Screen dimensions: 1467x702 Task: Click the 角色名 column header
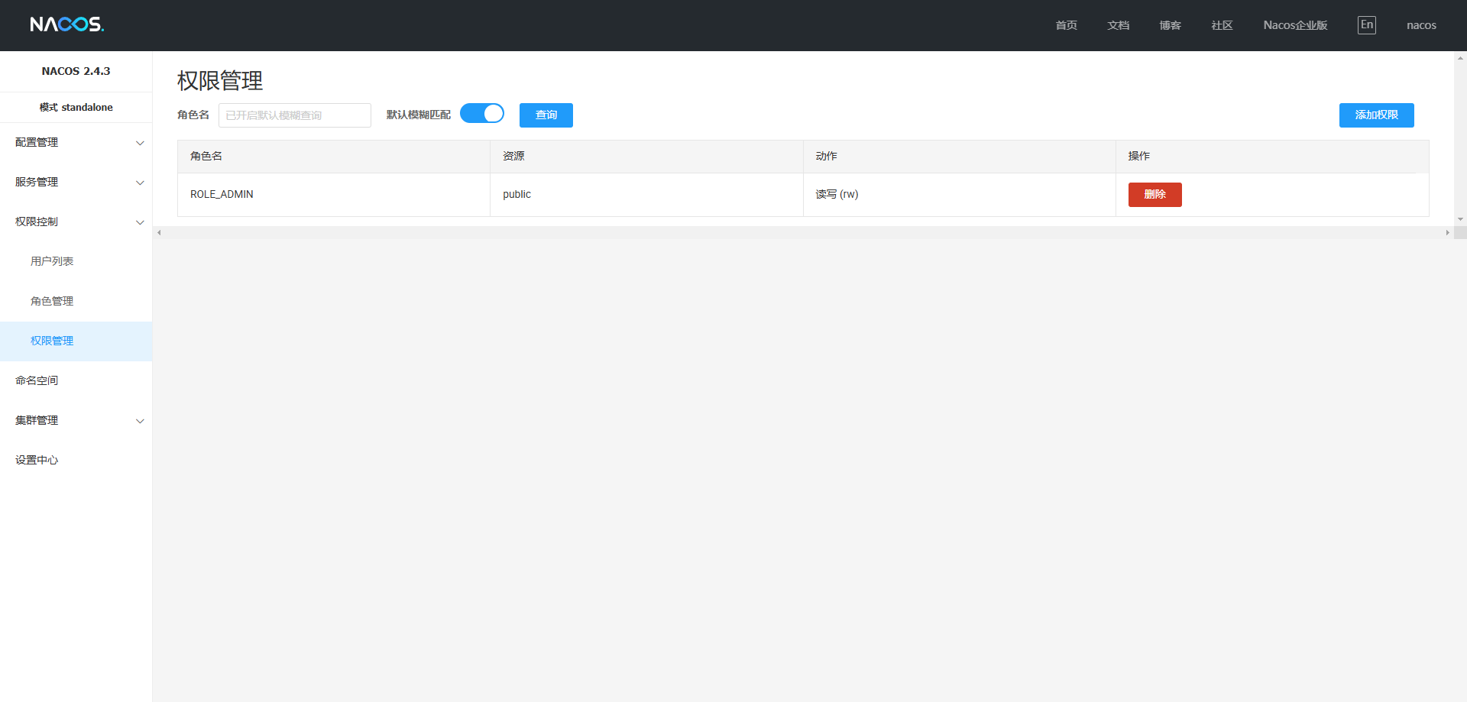point(334,157)
